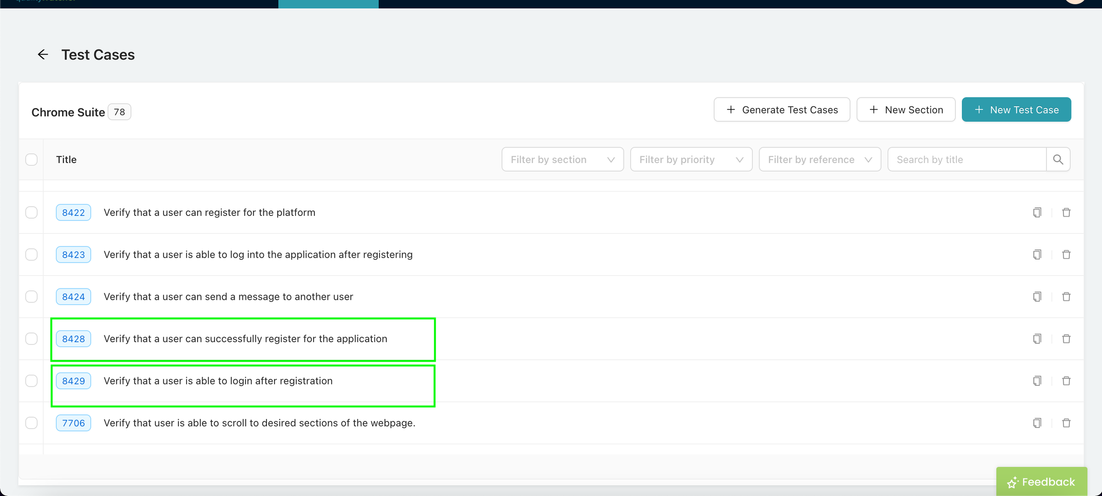Image resolution: width=1102 pixels, height=496 pixels.
Task: Duplicate test case 8428
Action: tap(1037, 338)
